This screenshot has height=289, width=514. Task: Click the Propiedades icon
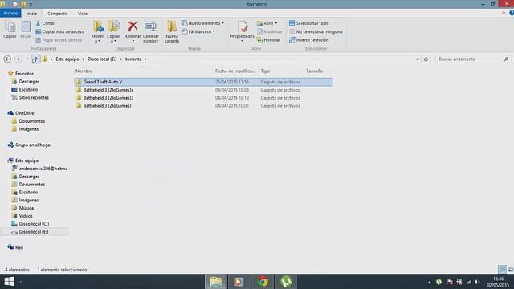click(243, 26)
